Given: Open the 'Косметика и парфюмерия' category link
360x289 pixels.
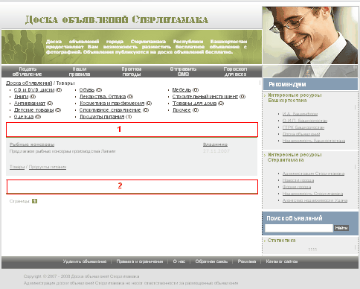Looking at the screenshot, I should [x=112, y=104].
